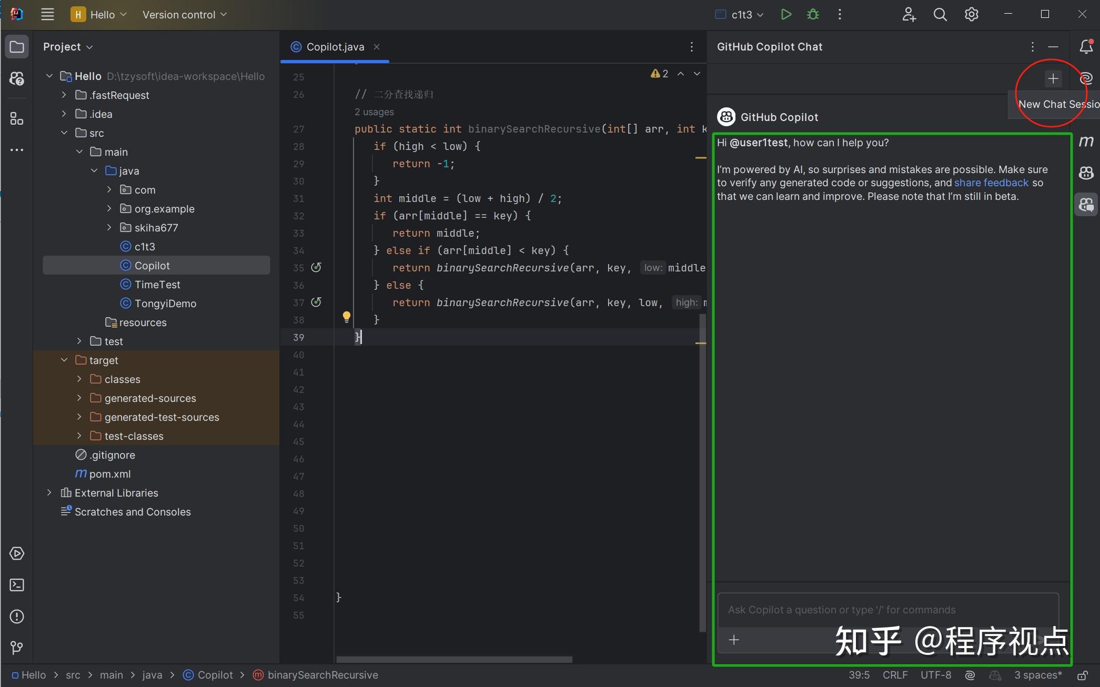Screen dimensions: 1100x687
Task: Click the share feedback link in Copilot chat
Action: click(x=991, y=183)
